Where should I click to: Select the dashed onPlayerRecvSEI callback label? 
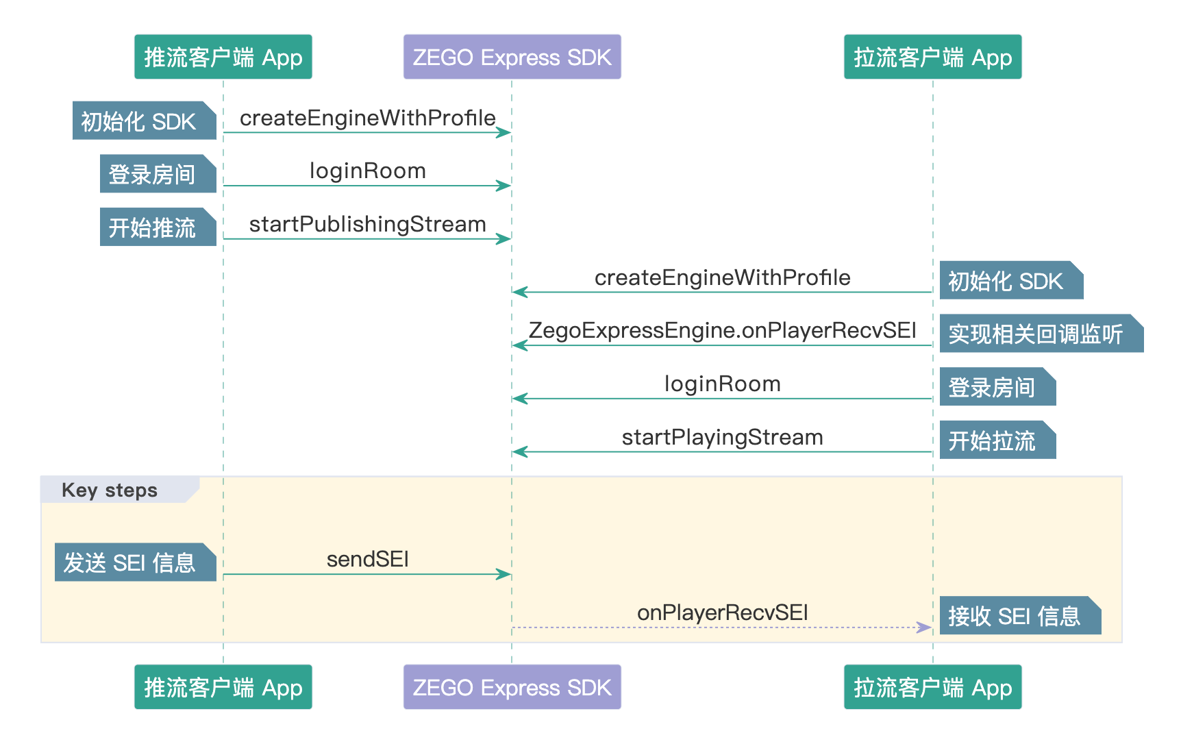pyautogui.click(x=722, y=612)
